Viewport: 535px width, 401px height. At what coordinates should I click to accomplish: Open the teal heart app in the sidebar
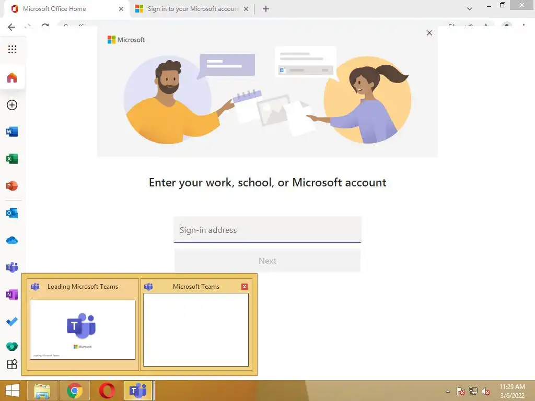[12, 347]
